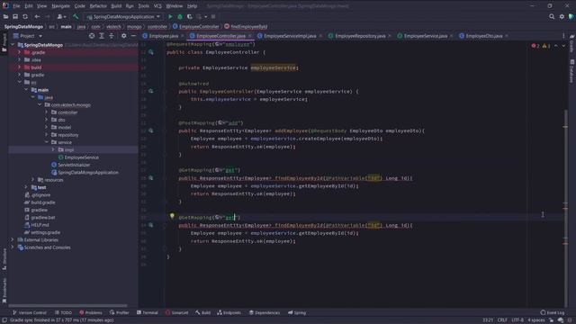The image size is (576, 324).
Task: Open code with me user icon dropdown
Action: tap(61, 16)
